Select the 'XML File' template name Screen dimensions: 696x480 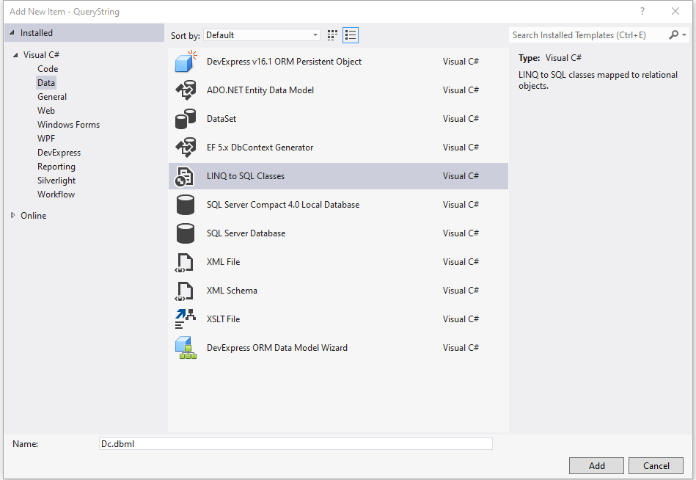click(x=223, y=262)
